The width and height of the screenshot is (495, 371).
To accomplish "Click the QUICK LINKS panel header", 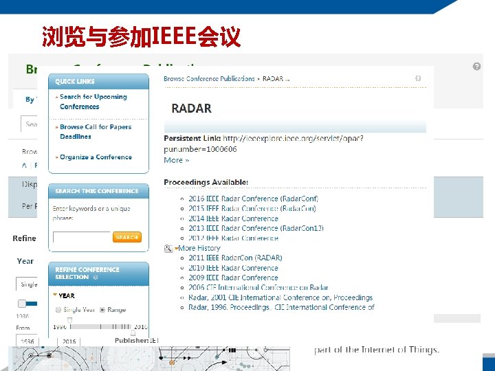I will click(x=98, y=81).
